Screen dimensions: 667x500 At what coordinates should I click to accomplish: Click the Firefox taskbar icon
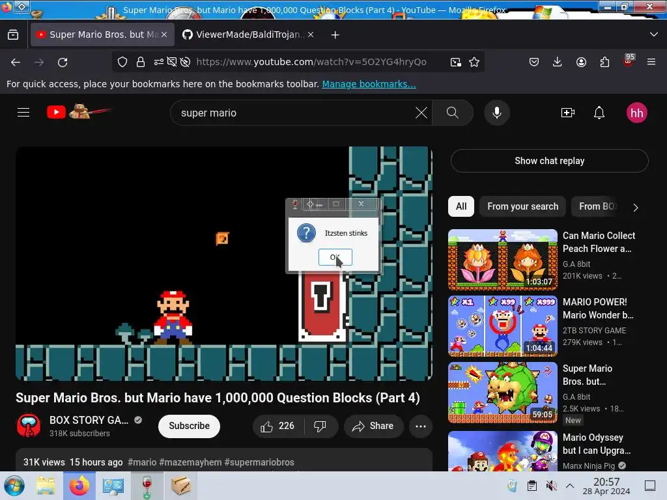point(79,486)
